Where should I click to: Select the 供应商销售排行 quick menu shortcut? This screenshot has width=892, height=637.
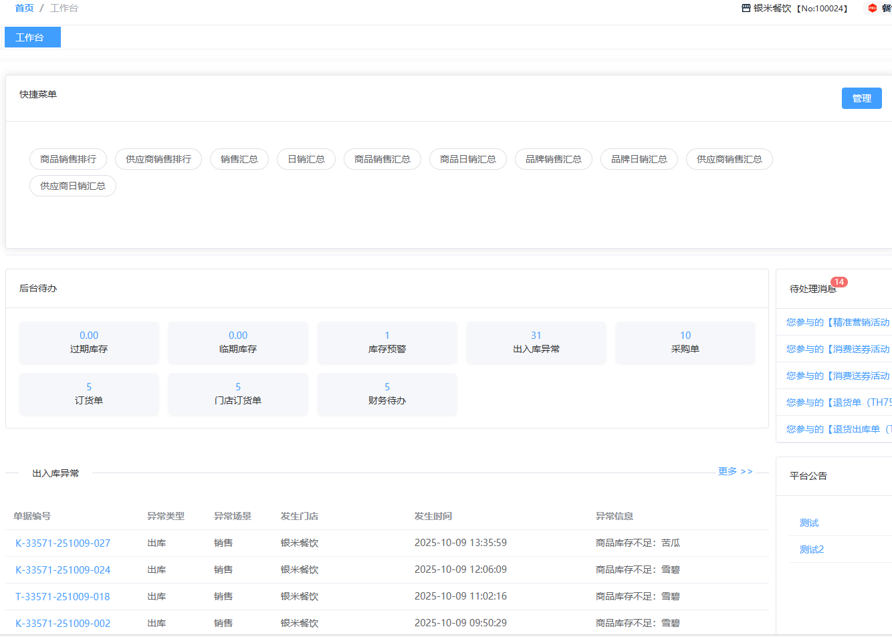click(x=158, y=159)
